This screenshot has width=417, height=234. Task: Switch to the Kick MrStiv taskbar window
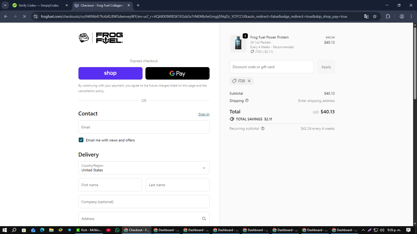(x=89, y=230)
